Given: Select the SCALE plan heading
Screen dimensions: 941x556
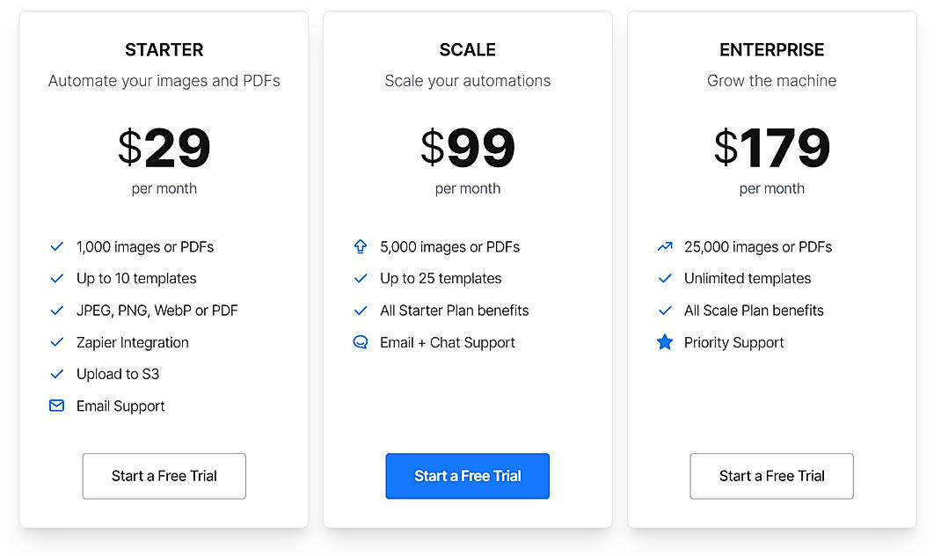Looking at the screenshot, I should (467, 49).
